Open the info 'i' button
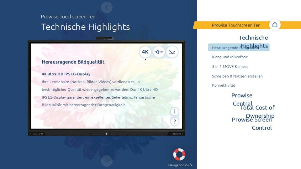 pyautogui.click(x=175, y=111)
